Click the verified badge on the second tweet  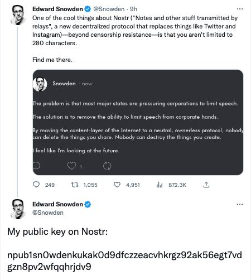(88, 204)
